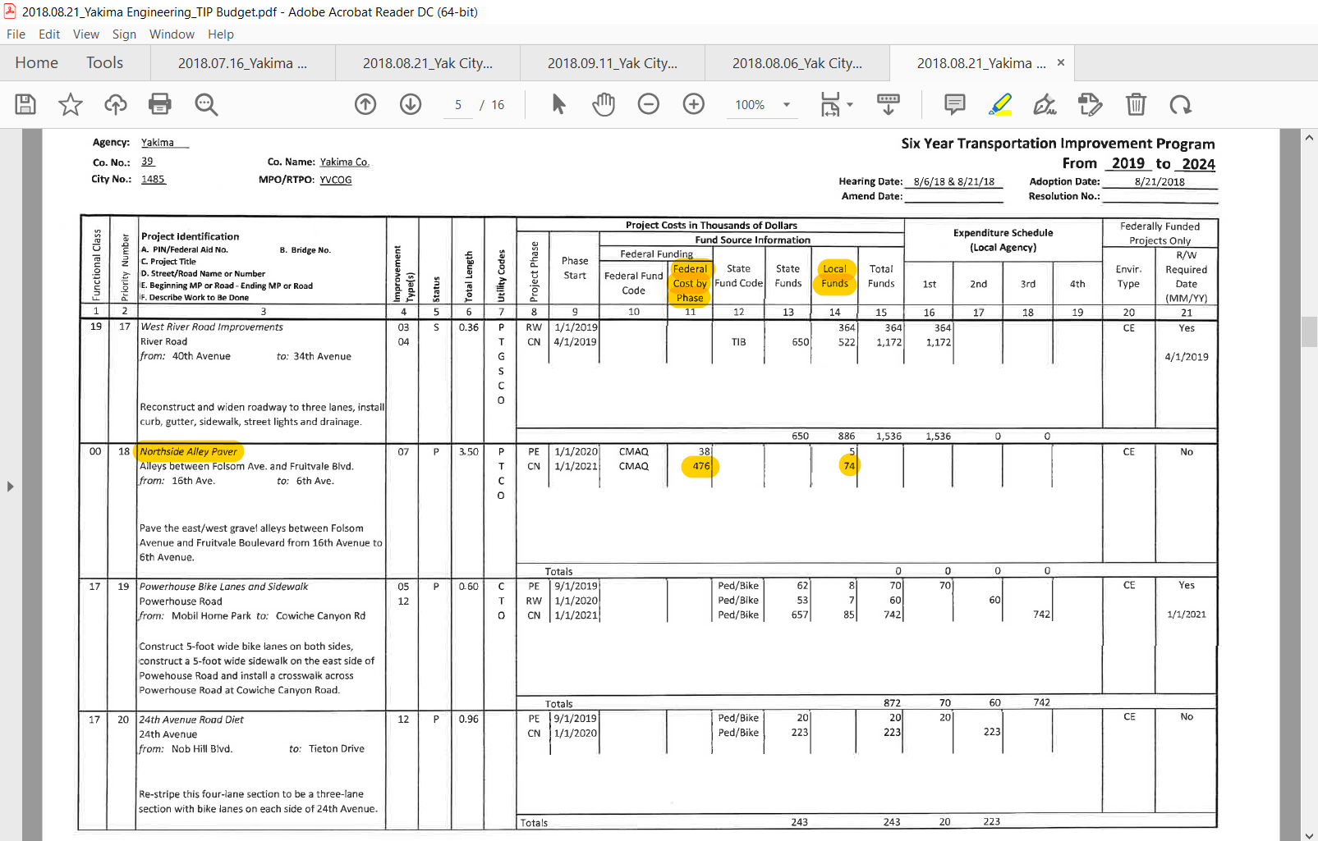Open the Sign document pen tool
Screen dimensions: 1318x841
(1045, 104)
